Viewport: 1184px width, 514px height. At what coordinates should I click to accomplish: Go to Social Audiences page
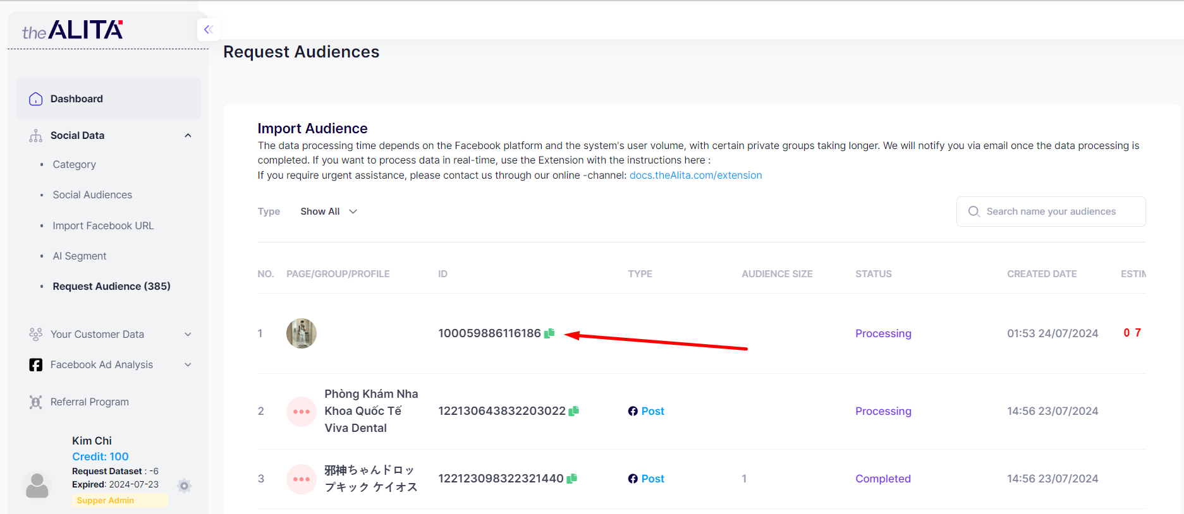[x=92, y=195]
